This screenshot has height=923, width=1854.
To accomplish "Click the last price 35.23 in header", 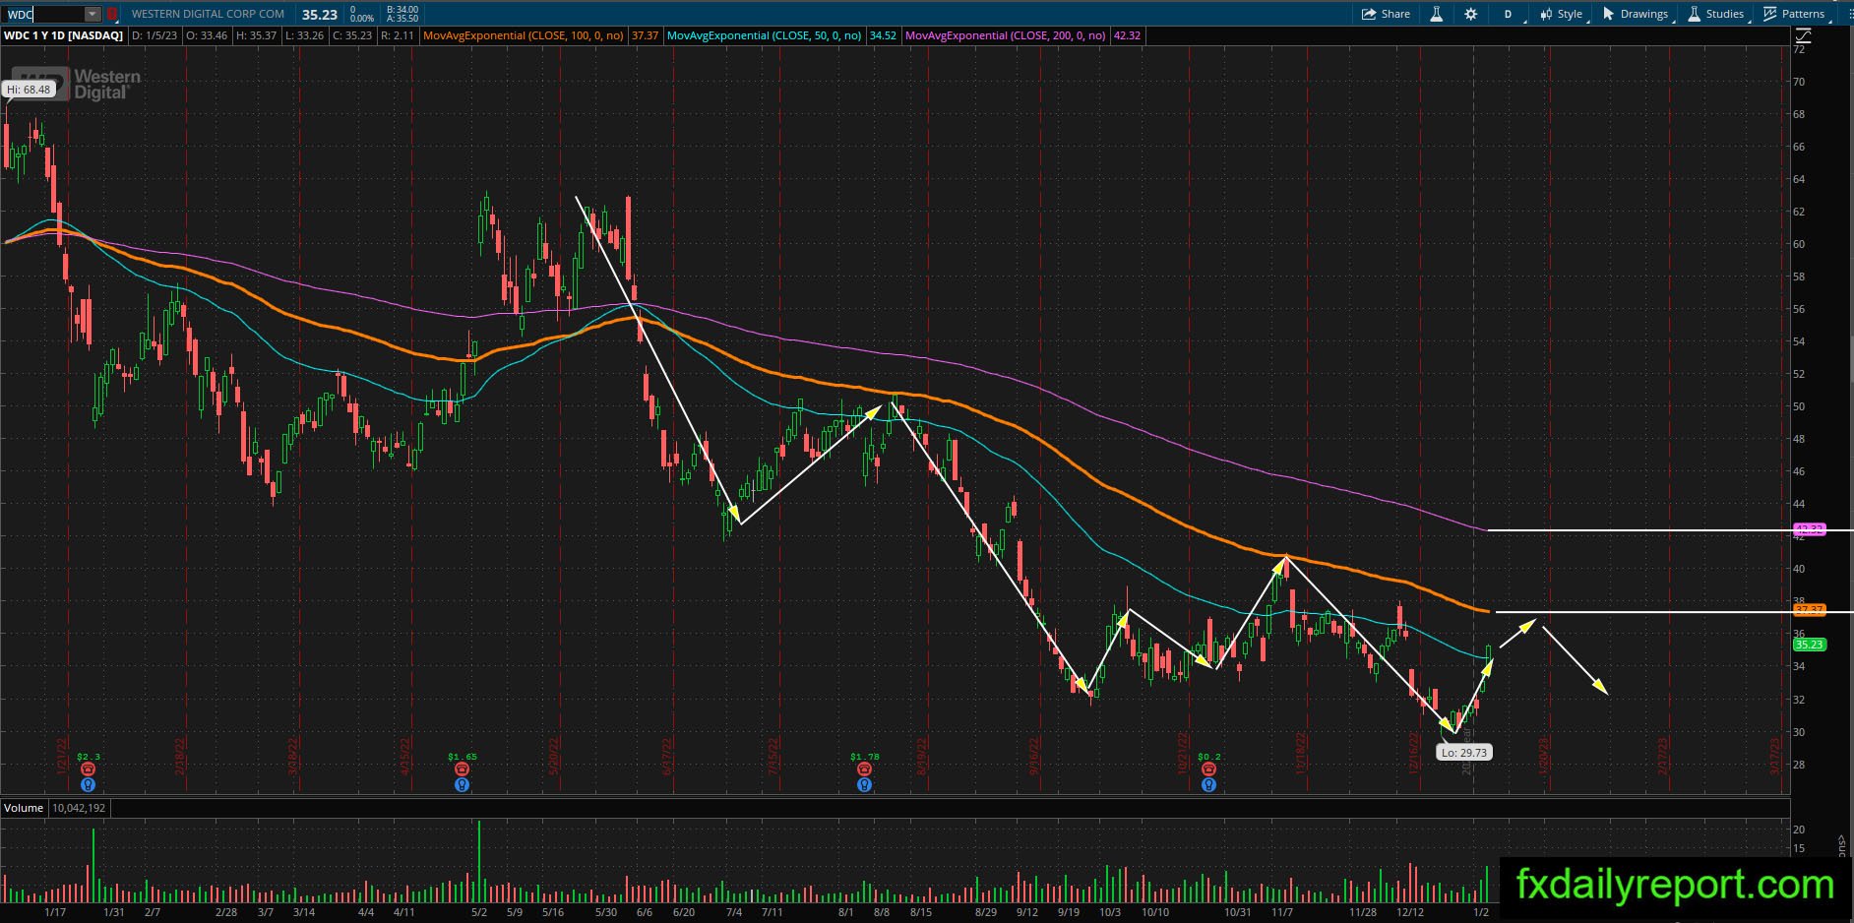I will pos(320,15).
